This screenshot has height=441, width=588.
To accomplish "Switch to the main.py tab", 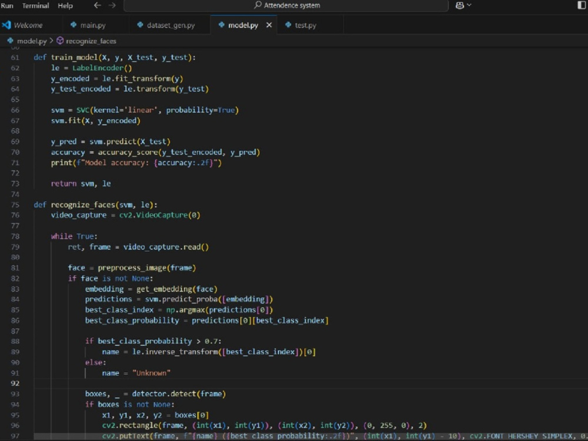I will (x=93, y=25).
